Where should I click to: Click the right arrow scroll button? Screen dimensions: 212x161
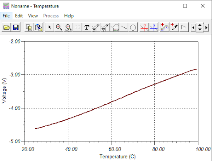206,28
